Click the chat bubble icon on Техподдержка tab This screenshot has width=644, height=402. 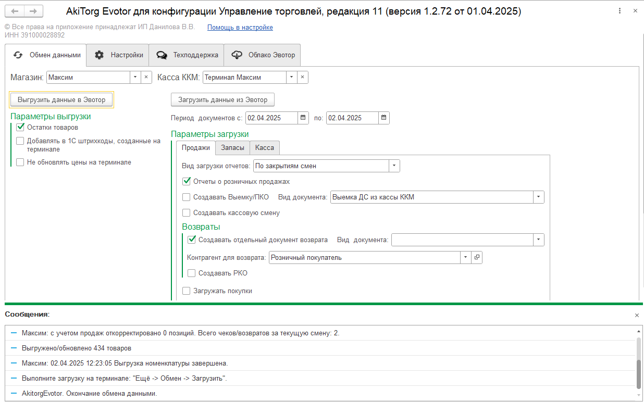162,55
